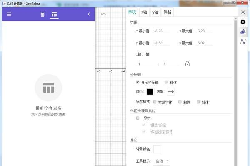
Task: Open the hamburger main menu
Action: [9, 14]
